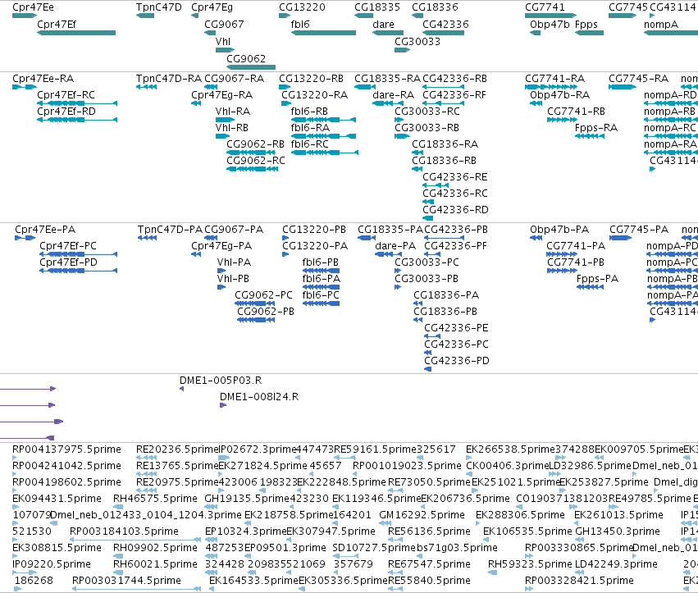
Task: Click the Cpr47Ee-RA transcript label
Action: point(43,79)
